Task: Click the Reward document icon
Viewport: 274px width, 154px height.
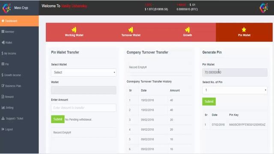Action: click(3, 97)
